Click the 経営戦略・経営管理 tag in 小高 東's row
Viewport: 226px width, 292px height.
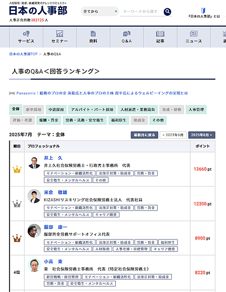pyautogui.click(x=63, y=277)
